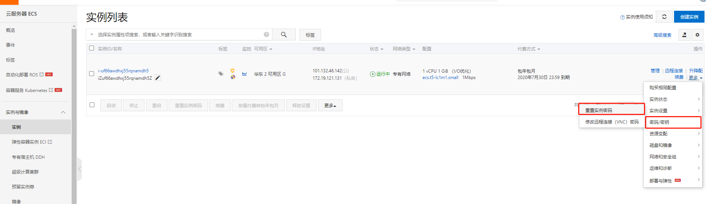Toggle the bottom bulk-action checkbox
Image resolution: width=706 pixels, height=204 pixels.
[x=92, y=105]
